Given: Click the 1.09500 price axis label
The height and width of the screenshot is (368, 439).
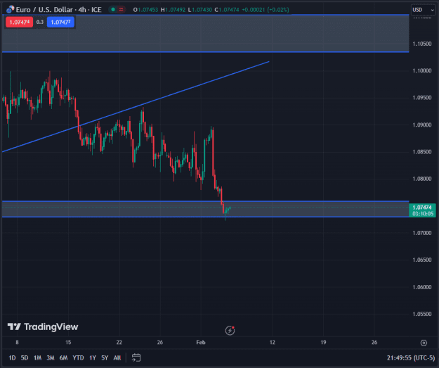Looking at the screenshot, I should pyautogui.click(x=422, y=98).
